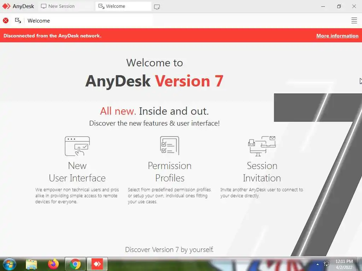Screen dimensions: 362x271
Task: Click the Session Invitation devices icon
Action: point(262,146)
